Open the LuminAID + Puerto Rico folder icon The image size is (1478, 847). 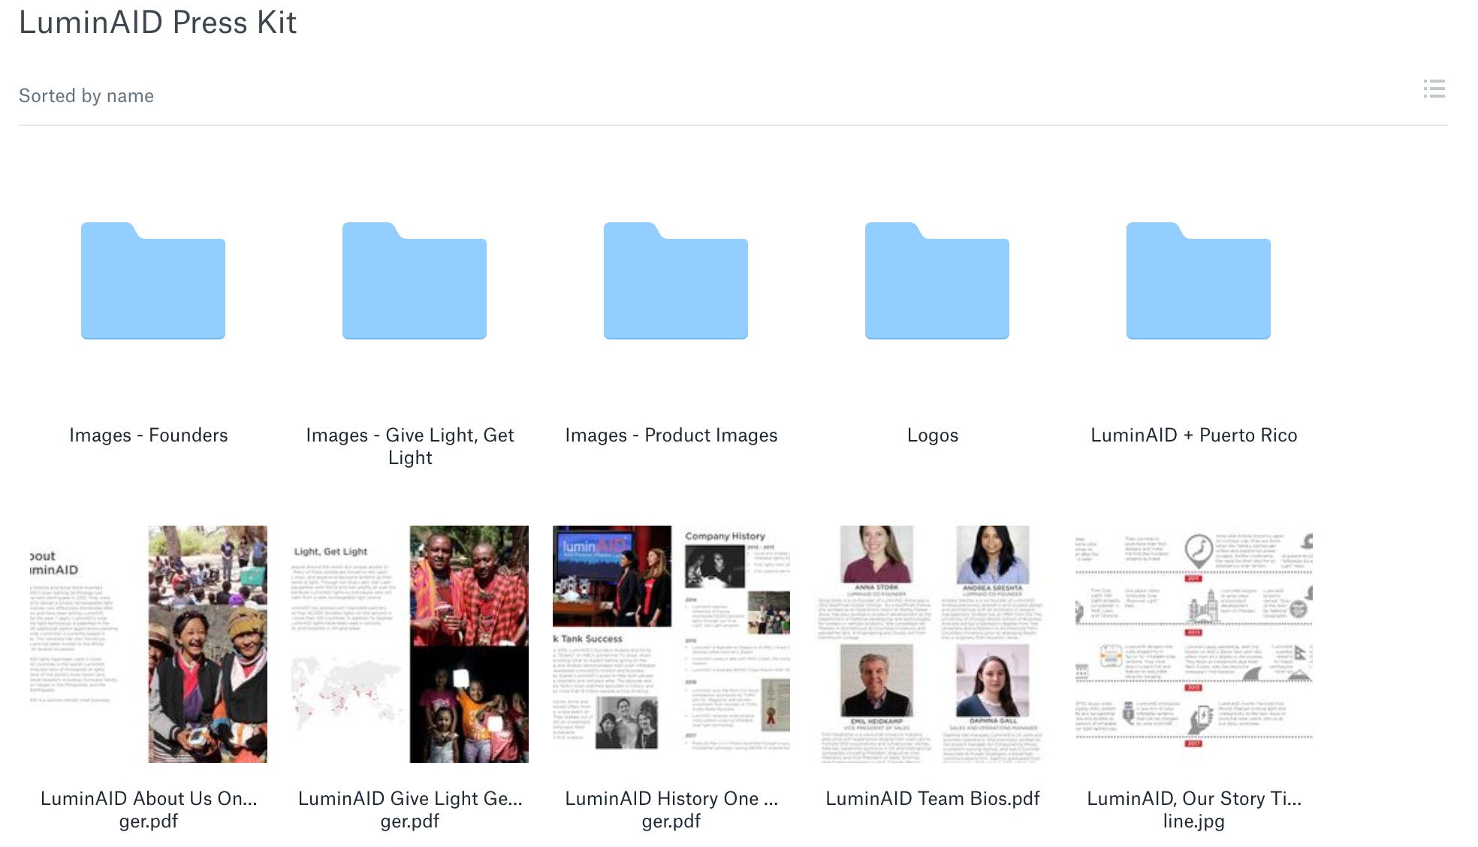click(1199, 281)
